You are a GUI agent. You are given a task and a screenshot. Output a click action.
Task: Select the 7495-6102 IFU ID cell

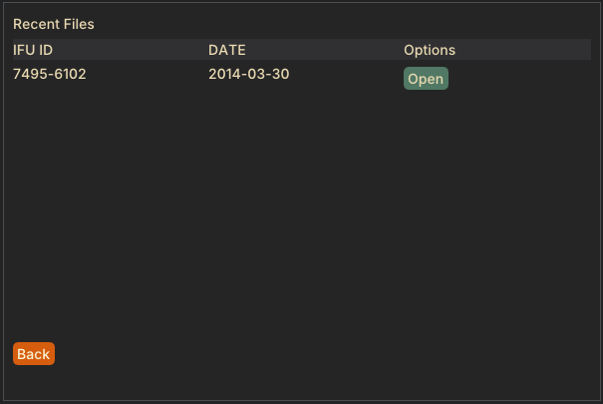50,74
